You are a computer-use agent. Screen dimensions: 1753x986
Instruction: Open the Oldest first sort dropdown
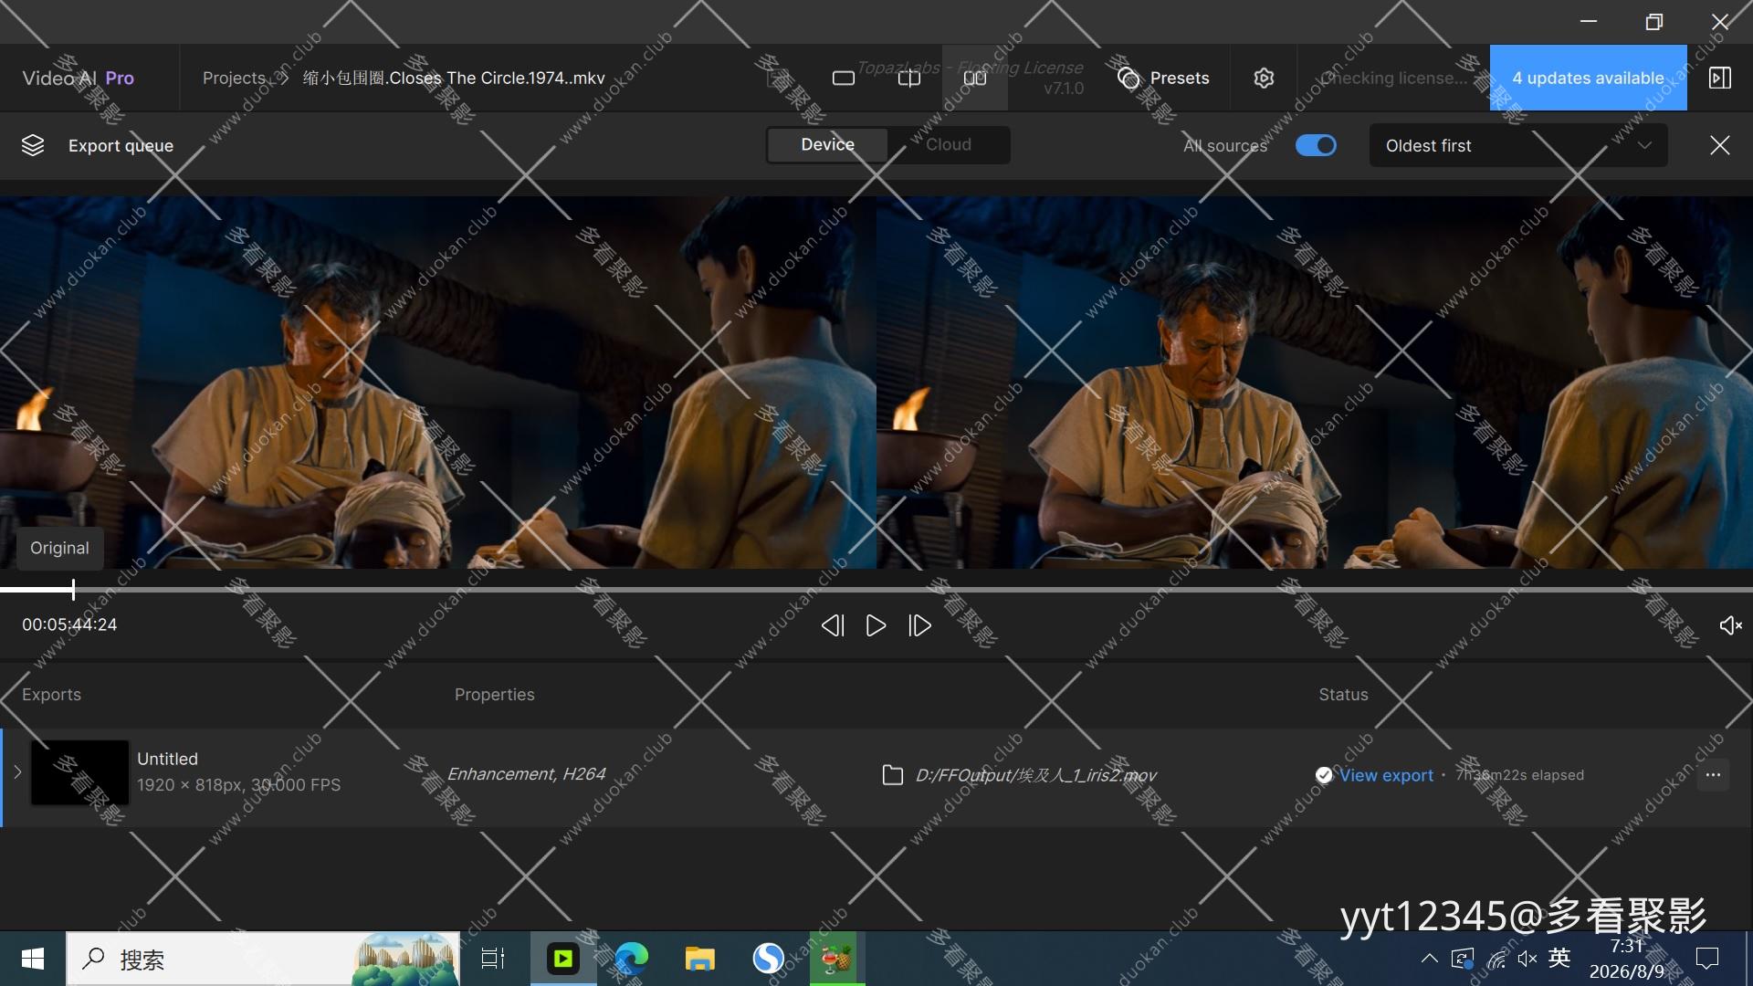1518,145
